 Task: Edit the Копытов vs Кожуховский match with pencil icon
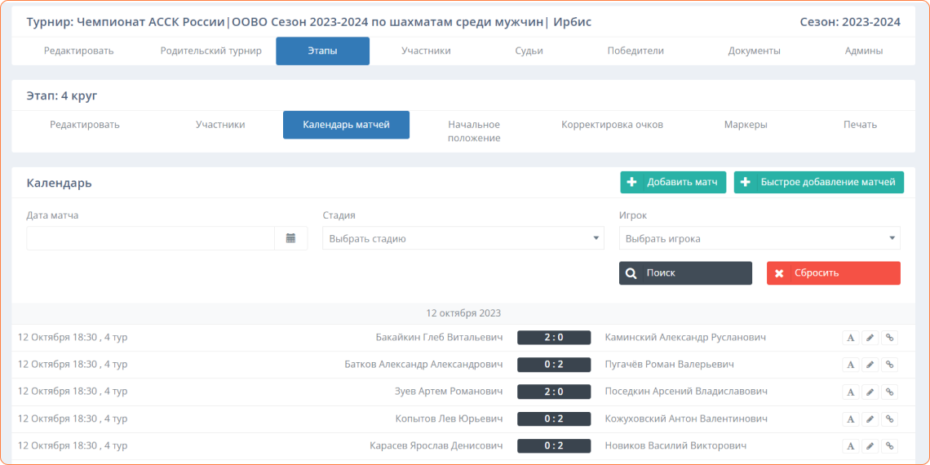tap(870, 418)
